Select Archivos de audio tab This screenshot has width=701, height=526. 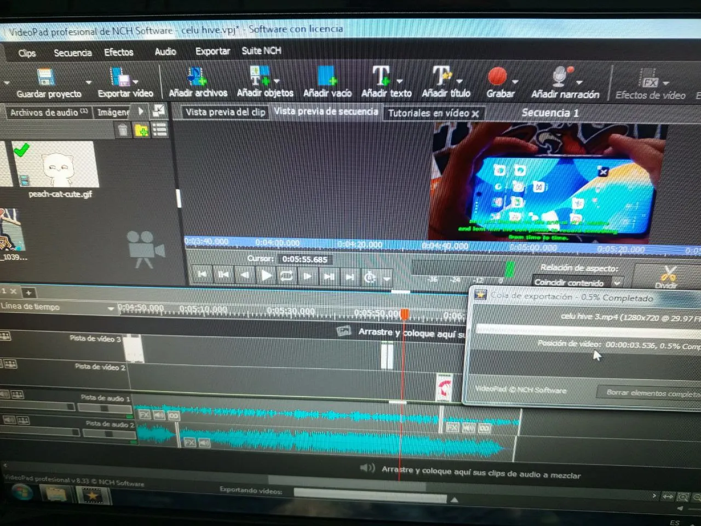point(48,112)
